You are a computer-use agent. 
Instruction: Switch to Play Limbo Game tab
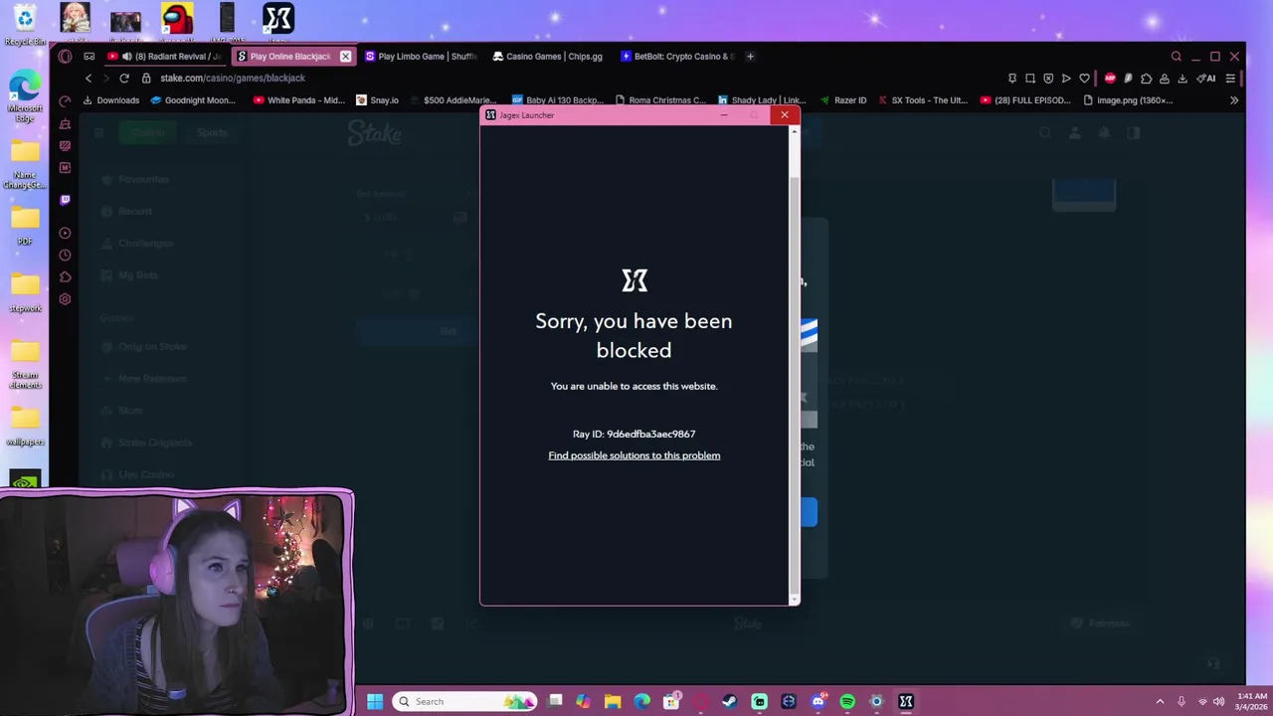tap(421, 57)
